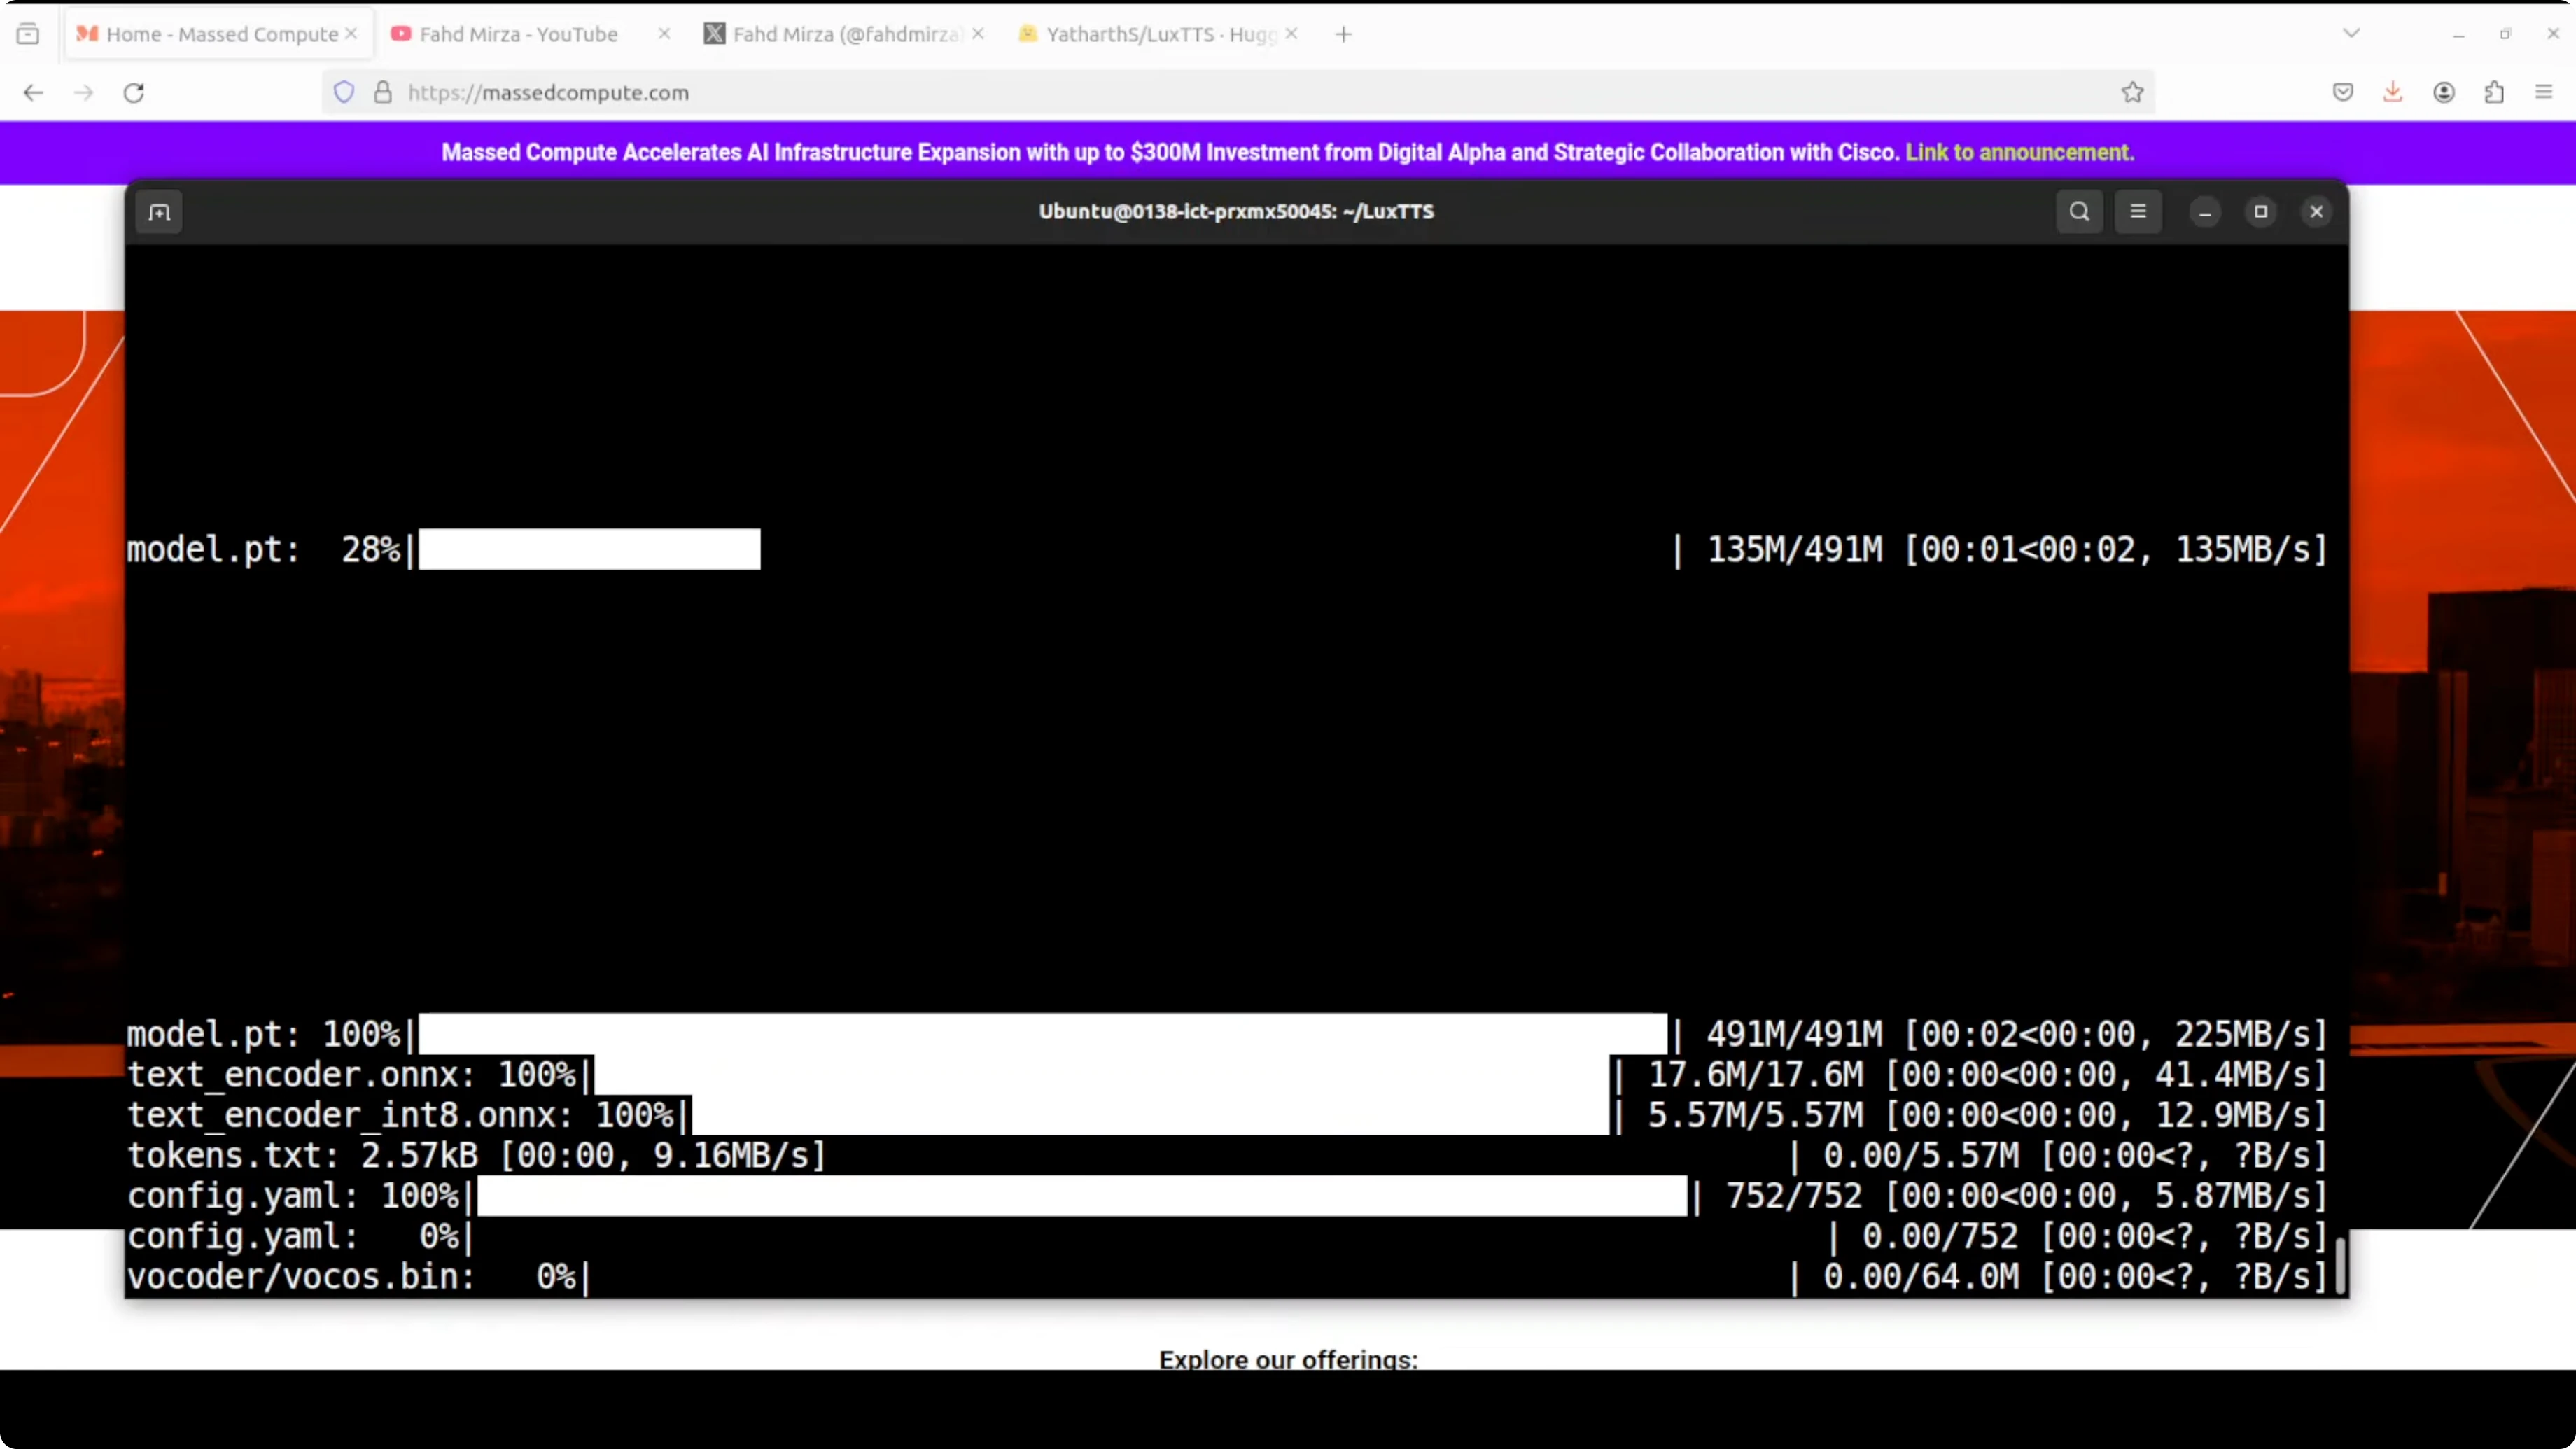2576x1449 pixels.
Task: Close the Fahd Mirza X tab
Action: pos(978,34)
